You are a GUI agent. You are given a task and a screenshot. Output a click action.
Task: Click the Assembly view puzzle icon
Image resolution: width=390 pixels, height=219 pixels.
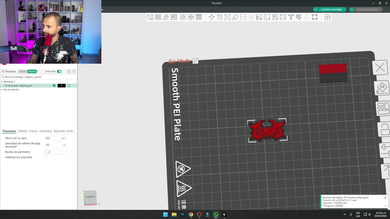[327, 17]
